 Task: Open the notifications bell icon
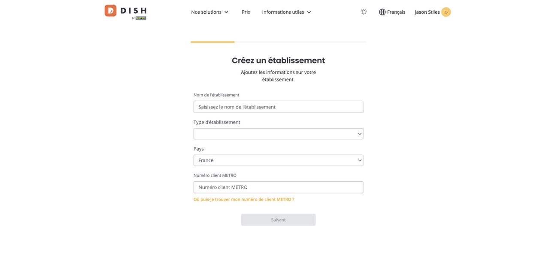tap(364, 12)
